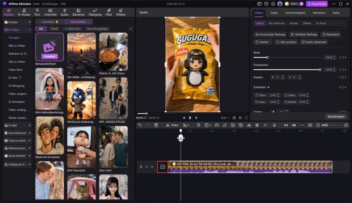This screenshot has width=352, height=203.
Task: Click the Exportieren button
Action: pyautogui.click(x=317, y=4)
